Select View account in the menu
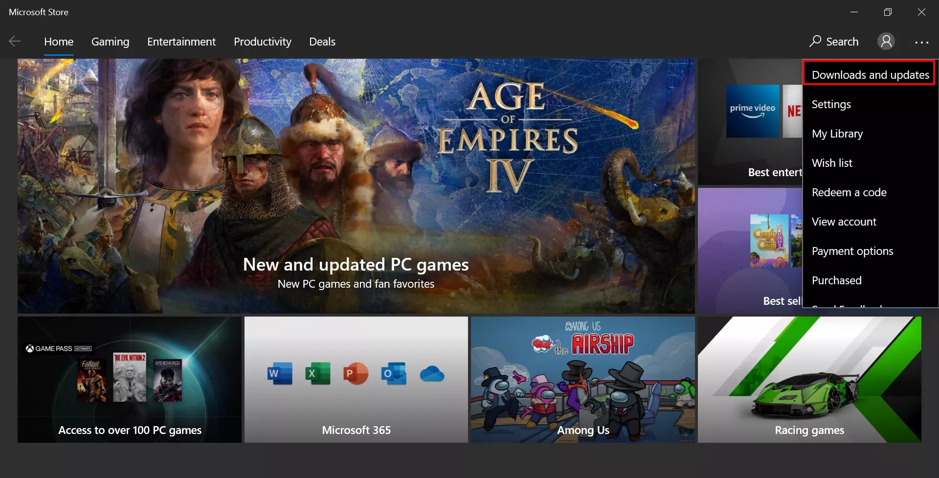The height and width of the screenshot is (478, 939). coord(871,222)
